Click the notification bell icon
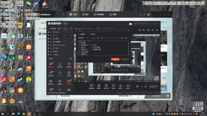 click(x=152, y=30)
